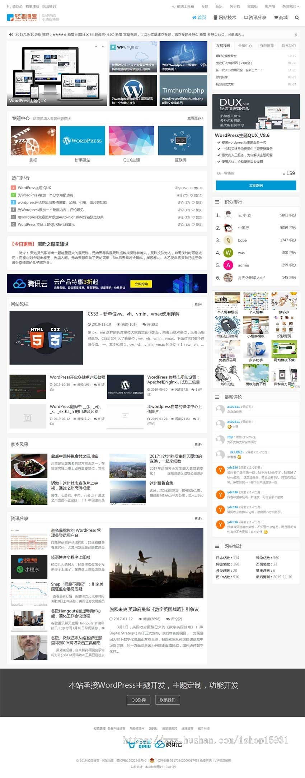Click the QQ咨询 footer button
This screenshot has height=778, width=305.
[x=139, y=700]
